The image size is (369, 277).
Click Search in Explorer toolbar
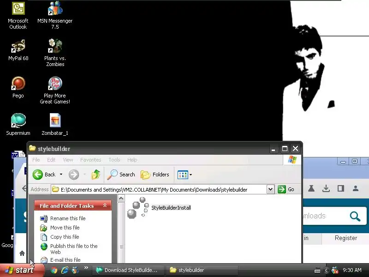[121, 175]
